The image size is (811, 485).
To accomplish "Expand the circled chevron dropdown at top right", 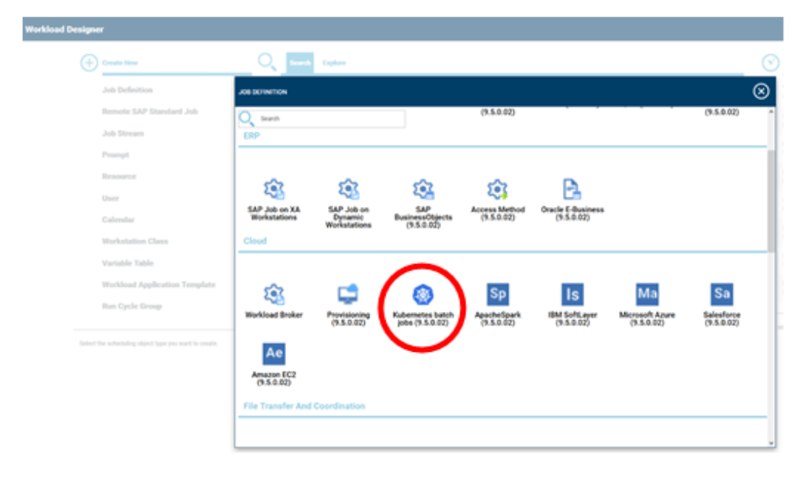I will point(770,63).
